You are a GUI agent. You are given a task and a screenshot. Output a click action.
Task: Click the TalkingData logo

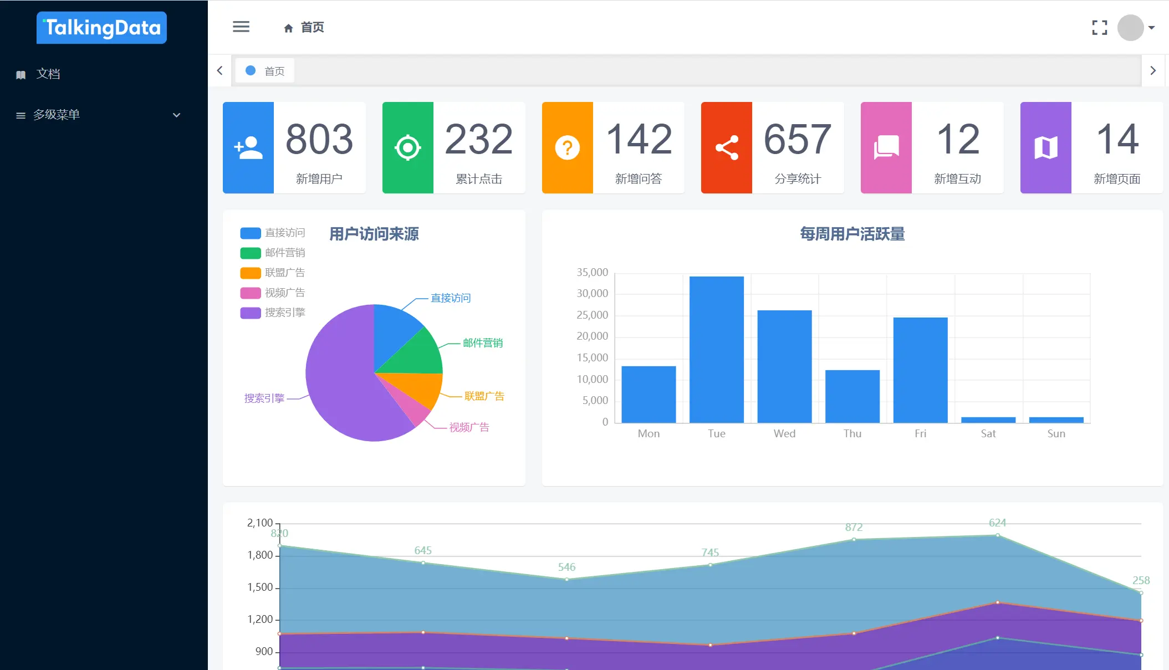(x=101, y=28)
